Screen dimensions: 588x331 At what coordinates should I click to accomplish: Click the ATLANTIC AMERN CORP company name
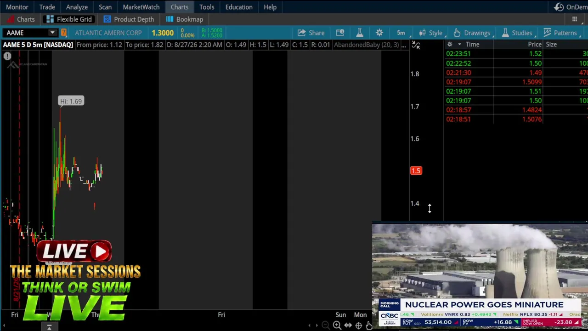pyautogui.click(x=108, y=33)
